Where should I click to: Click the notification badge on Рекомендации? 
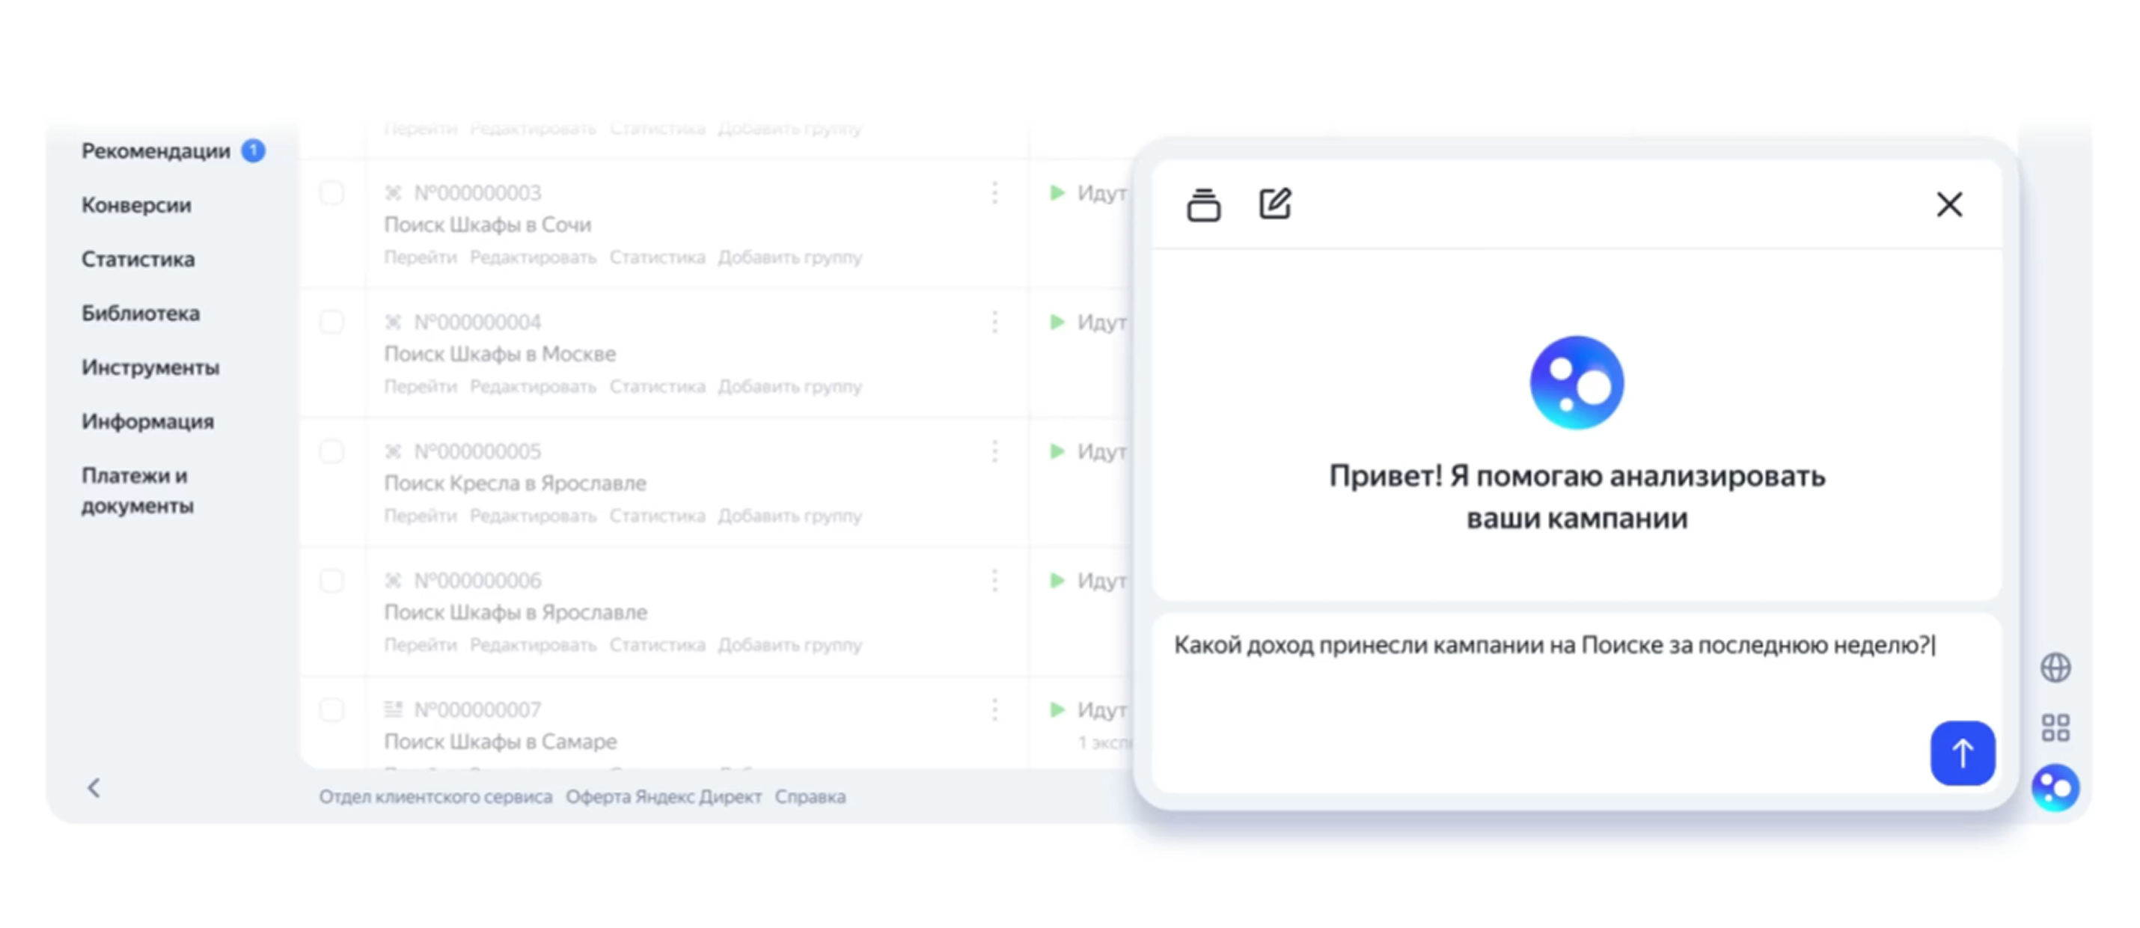254,151
